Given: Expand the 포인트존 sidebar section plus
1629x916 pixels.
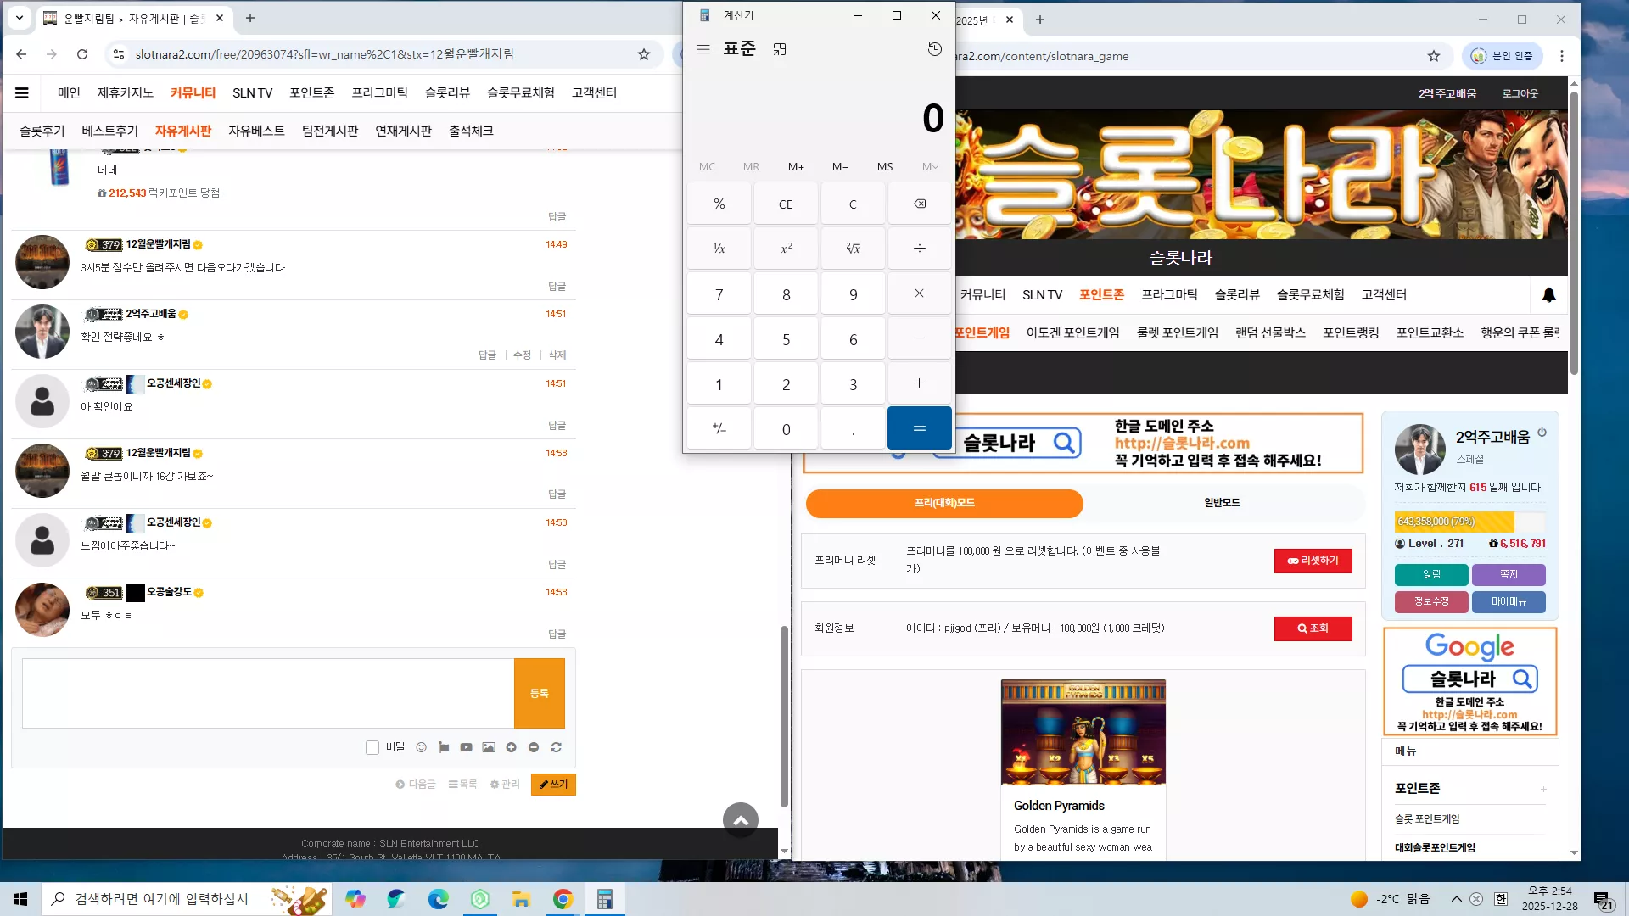Looking at the screenshot, I should 1543,789.
